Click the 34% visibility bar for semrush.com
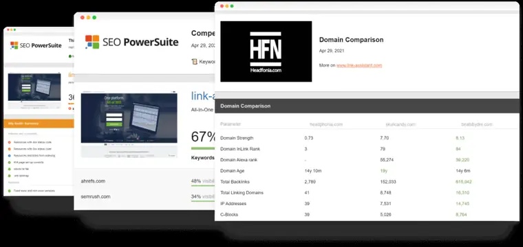This screenshot has height=247, width=523. pos(203,201)
